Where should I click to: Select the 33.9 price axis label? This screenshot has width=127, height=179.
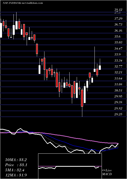[x=117, y=54]
